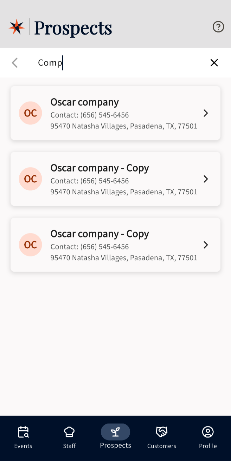Select the last Oscar company - Copy card
The image size is (231, 461).
coord(115,245)
